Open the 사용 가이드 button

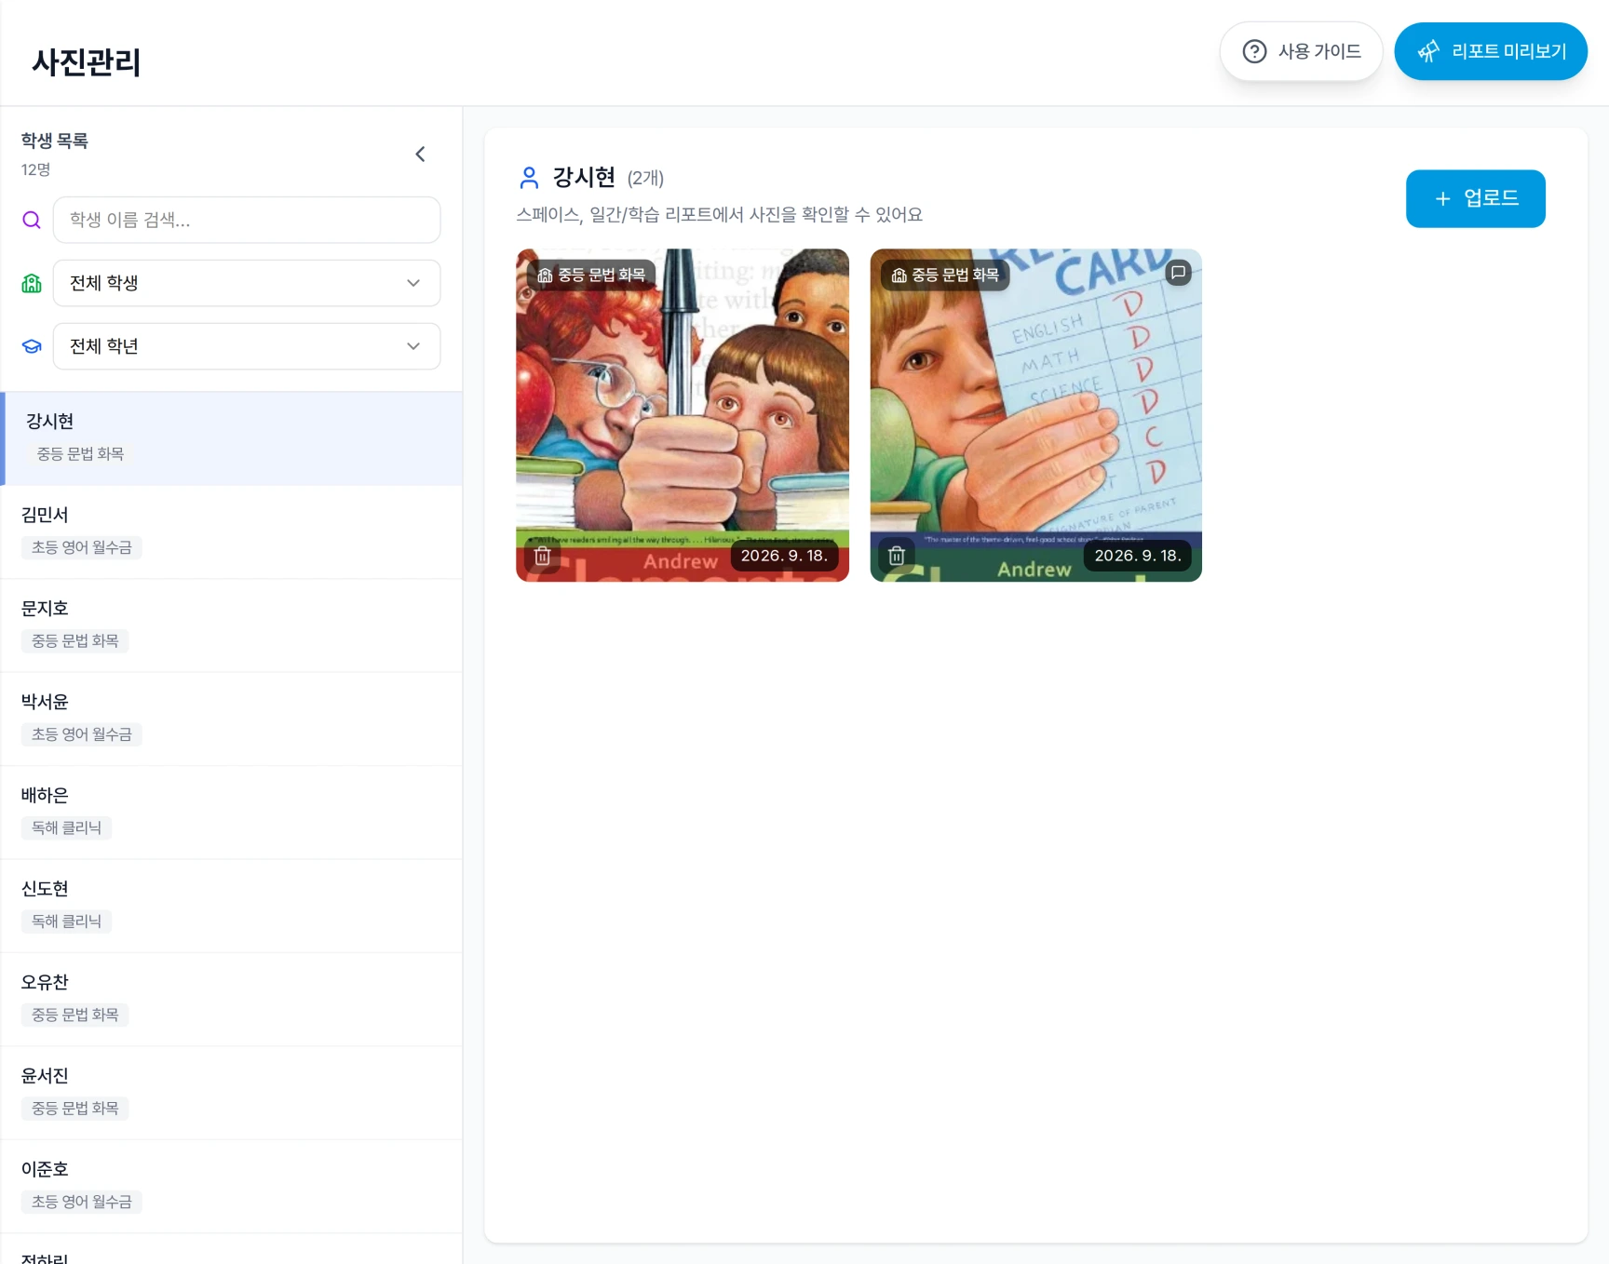pyautogui.click(x=1301, y=51)
